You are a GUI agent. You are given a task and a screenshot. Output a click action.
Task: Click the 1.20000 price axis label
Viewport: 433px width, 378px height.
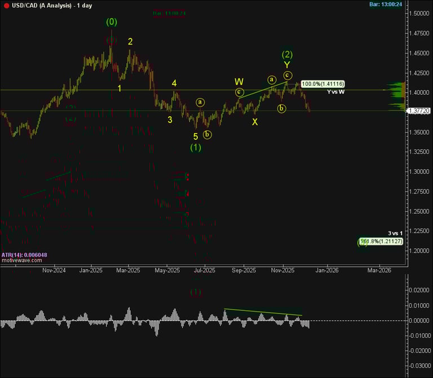pos(419,250)
